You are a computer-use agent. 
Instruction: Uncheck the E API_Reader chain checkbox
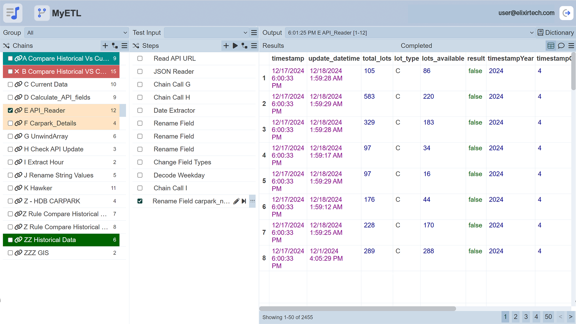(x=10, y=110)
